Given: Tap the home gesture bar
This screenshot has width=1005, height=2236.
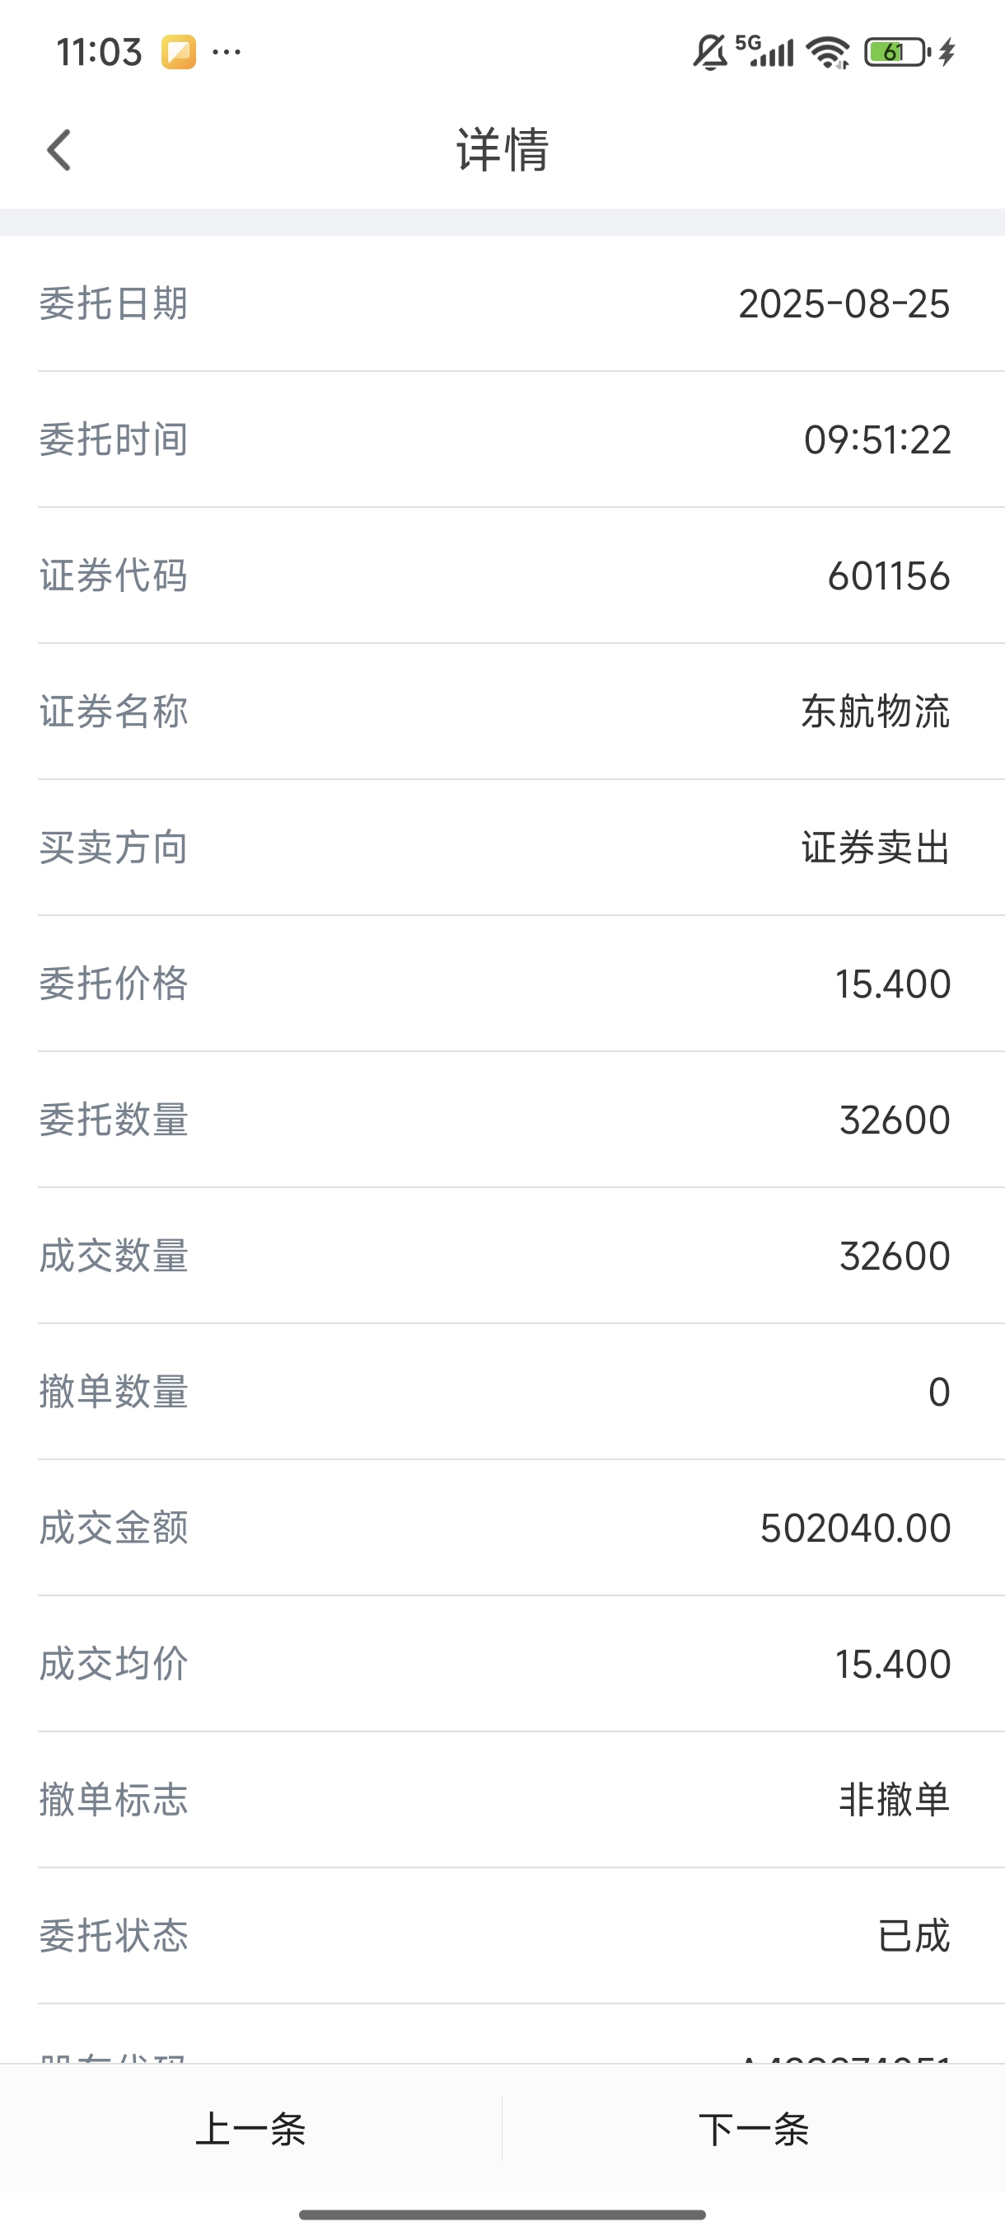Looking at the screenshot, I should [503, 2215].
